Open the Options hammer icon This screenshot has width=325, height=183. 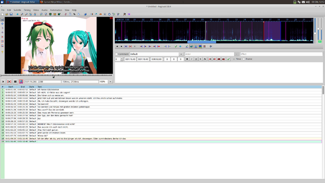tap(124, 14)
